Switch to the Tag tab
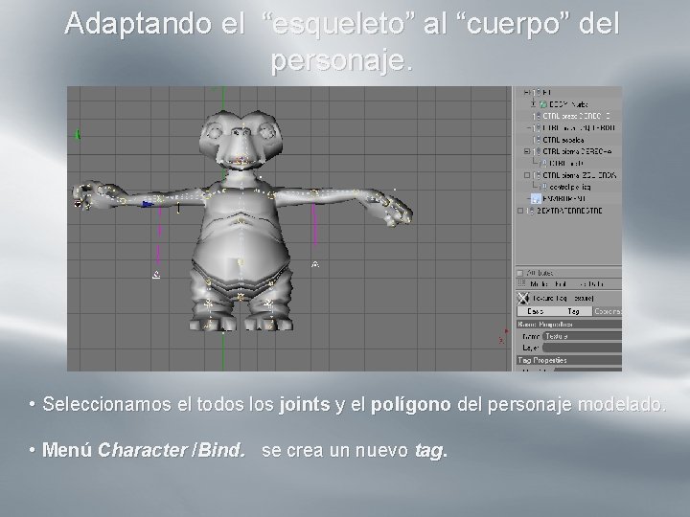Screen dimensions: 690x517 pyautogui.click(x=573, y=311)
